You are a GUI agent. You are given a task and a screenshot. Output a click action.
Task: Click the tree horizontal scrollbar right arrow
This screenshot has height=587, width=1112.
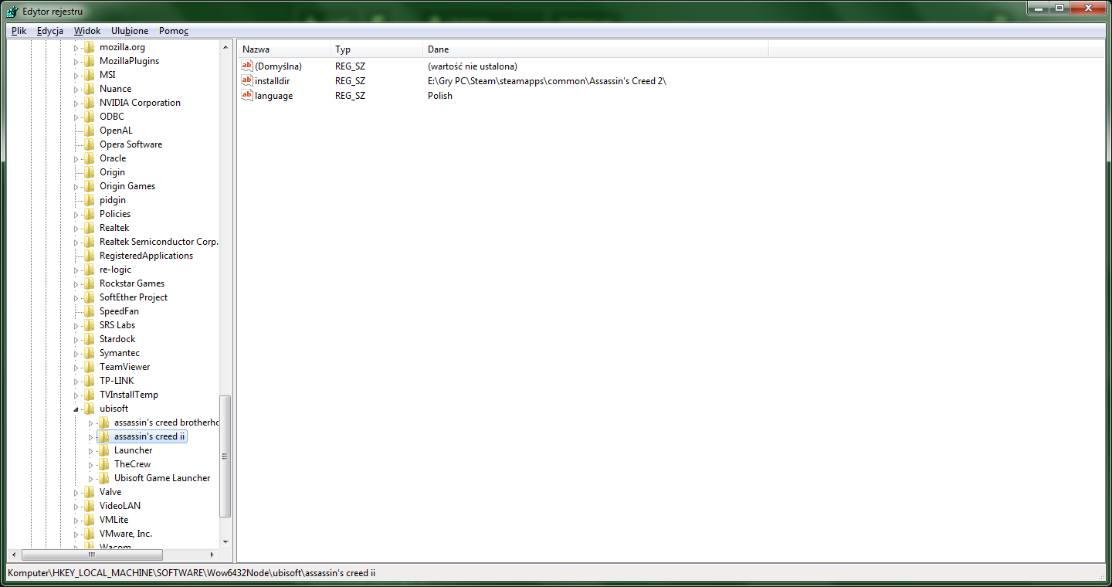coord(212,555)
